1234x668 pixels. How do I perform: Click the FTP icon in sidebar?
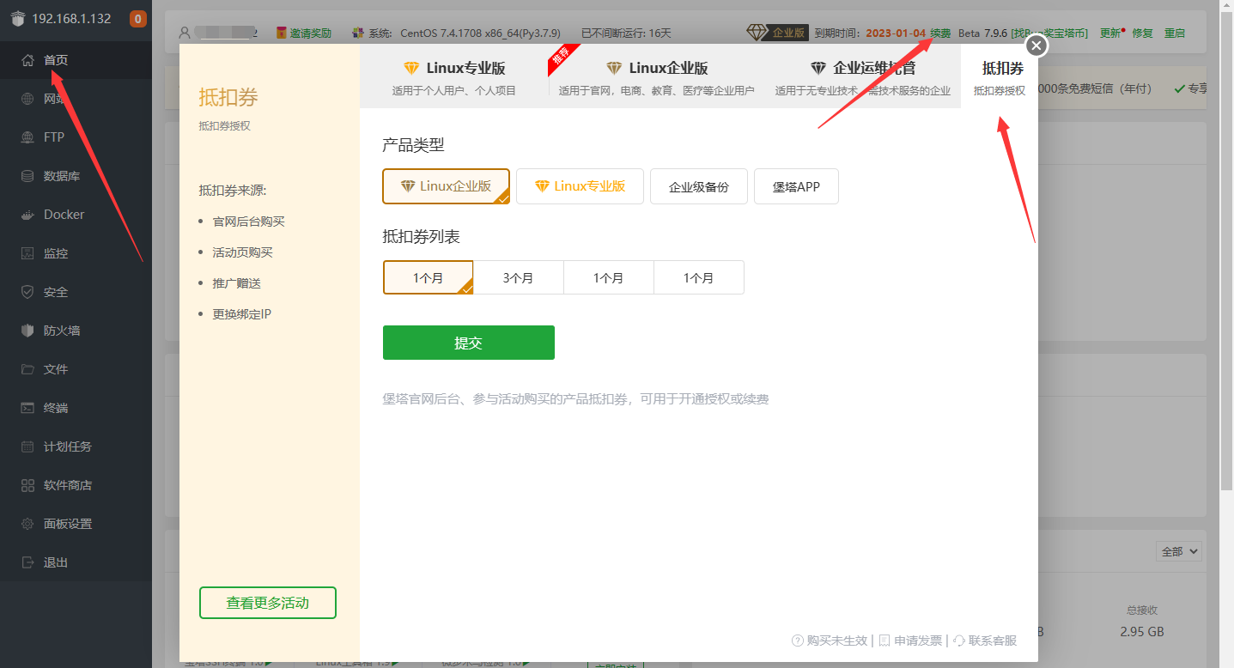pyautogui.click(x=27, y=137)
